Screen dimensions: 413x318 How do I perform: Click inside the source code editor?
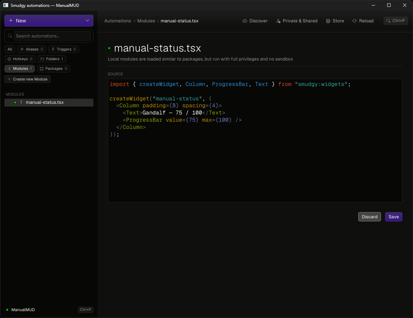[x=255, y=141]
